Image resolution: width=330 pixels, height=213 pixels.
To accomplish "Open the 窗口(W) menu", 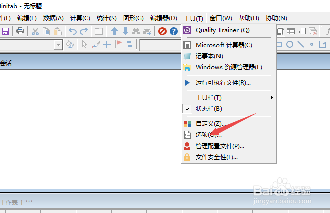I will click(x=221, y=18).
